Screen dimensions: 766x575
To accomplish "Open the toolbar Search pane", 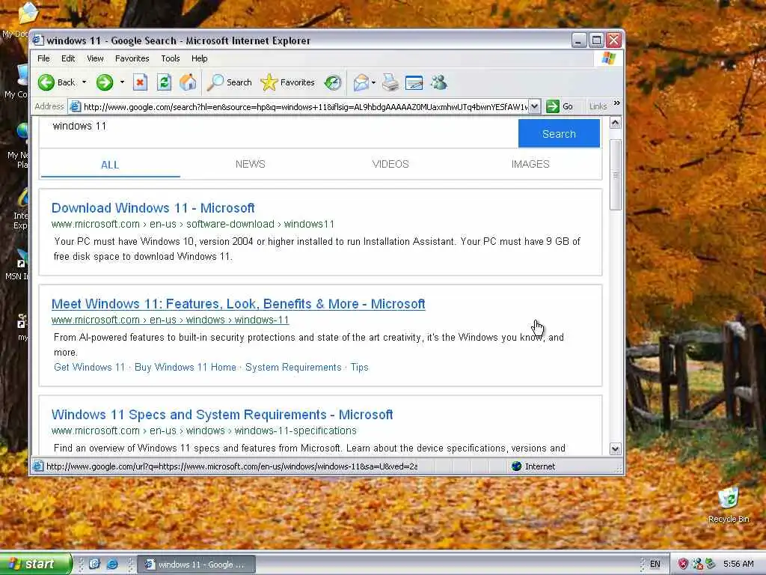I will [229, 82].
